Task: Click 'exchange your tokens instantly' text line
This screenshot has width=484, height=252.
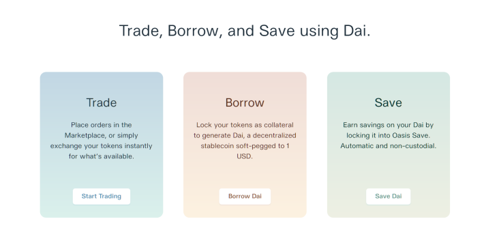Action: coord(102,146)
